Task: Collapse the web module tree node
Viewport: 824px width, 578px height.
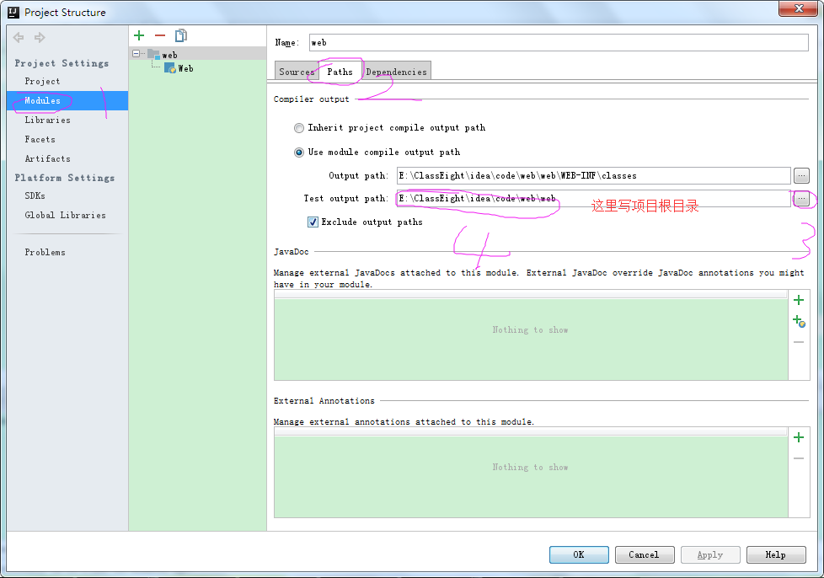Action: pyautogui.click(x=136, y=54)
